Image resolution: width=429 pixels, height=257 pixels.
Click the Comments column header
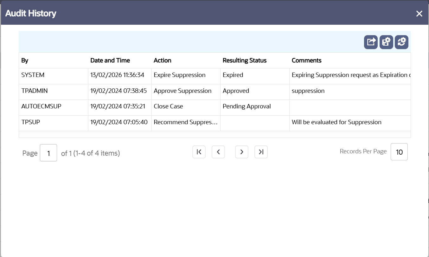[x=306, y=60]
